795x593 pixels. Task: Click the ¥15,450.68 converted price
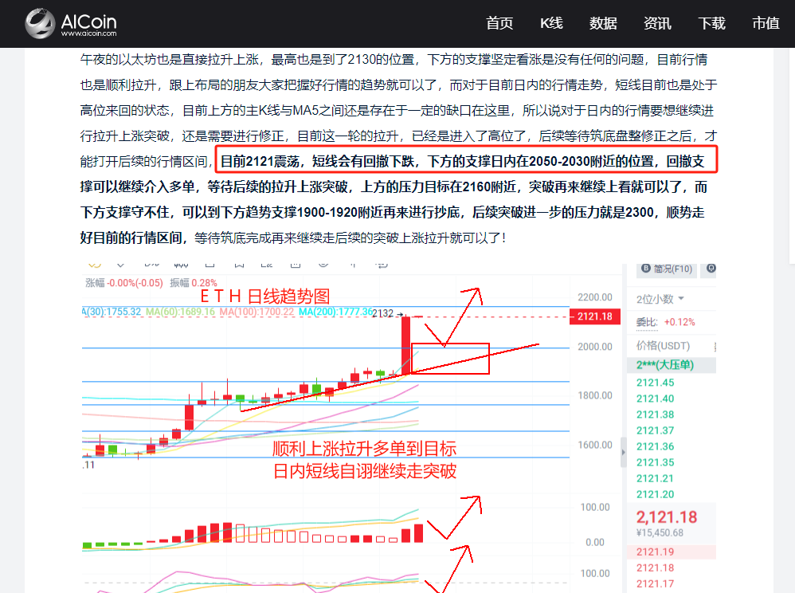[660, 533]
